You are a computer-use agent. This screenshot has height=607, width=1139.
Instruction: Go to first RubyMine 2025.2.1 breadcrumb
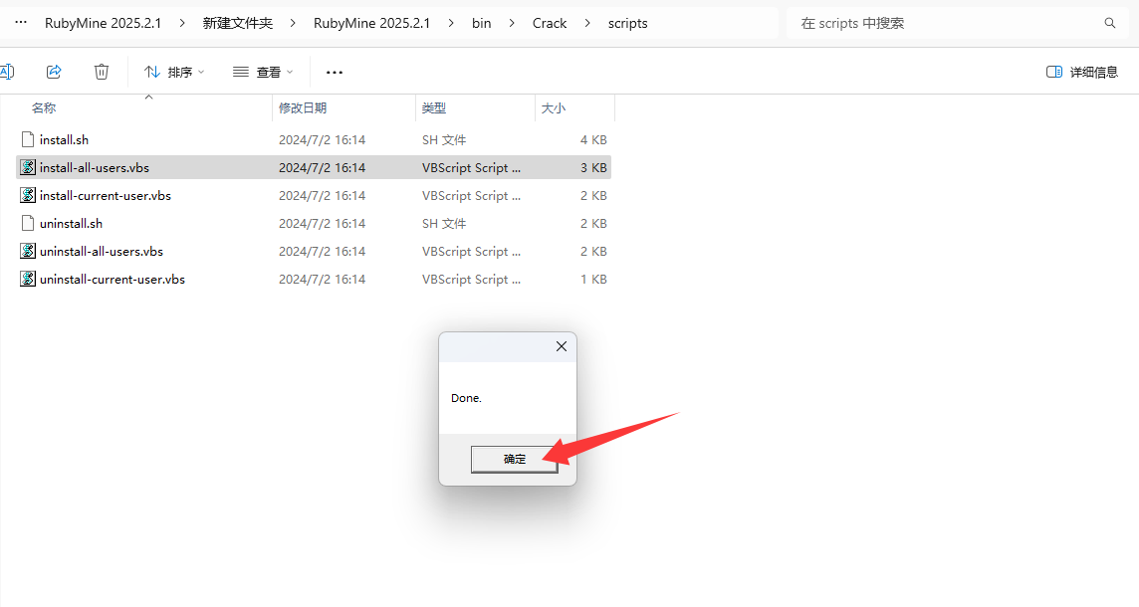pos(104,23)
